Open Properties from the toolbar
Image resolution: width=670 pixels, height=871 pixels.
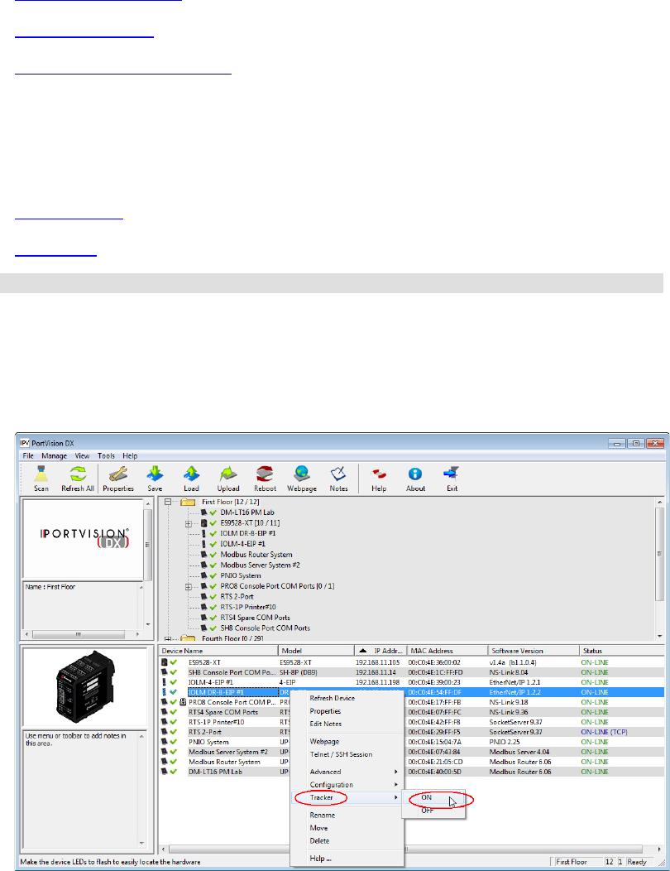click(118, 479)
